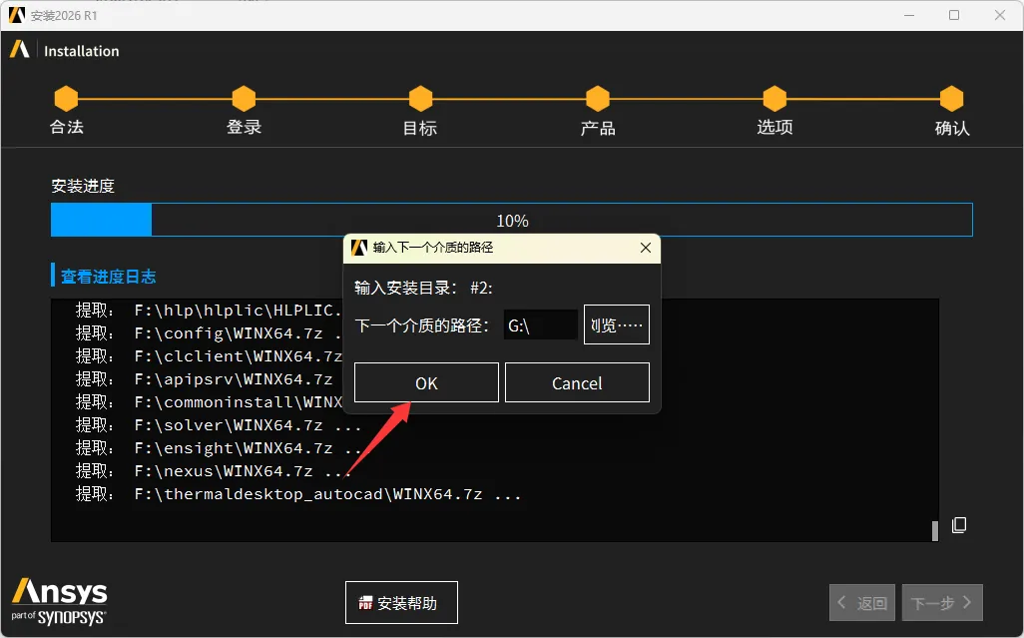The width and height of the screenshot is (1024, 638).
Task: Select log line F:\commoninstall\WINX
Action: (x=209, y=401)
